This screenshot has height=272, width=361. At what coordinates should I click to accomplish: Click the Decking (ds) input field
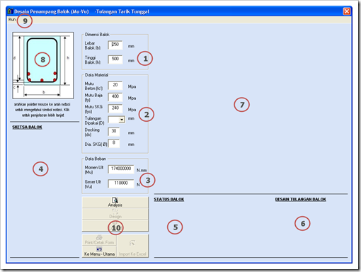coord(114,132)
